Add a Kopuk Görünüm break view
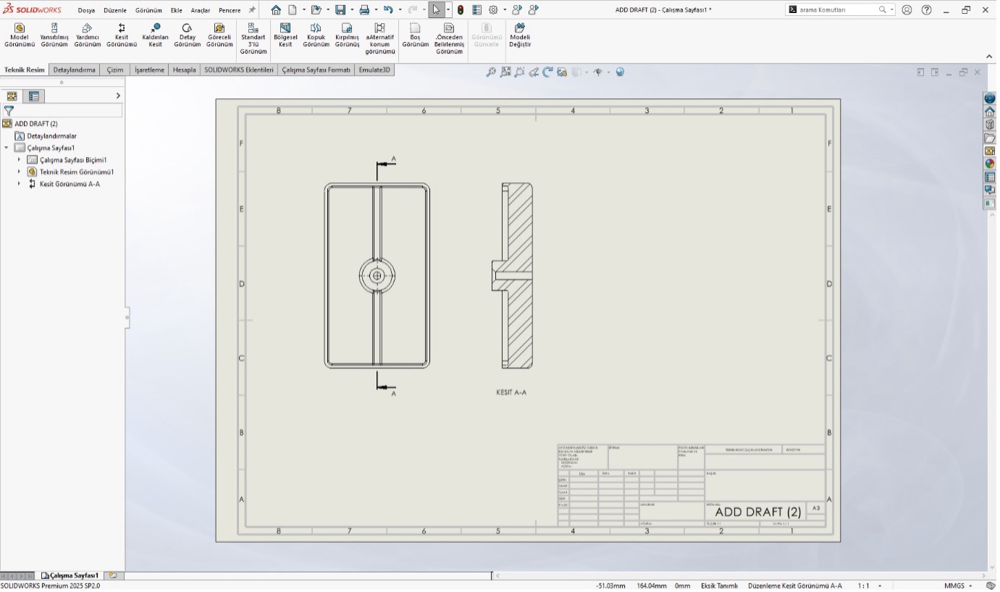The image size is (1000, 592). point(316,35)
